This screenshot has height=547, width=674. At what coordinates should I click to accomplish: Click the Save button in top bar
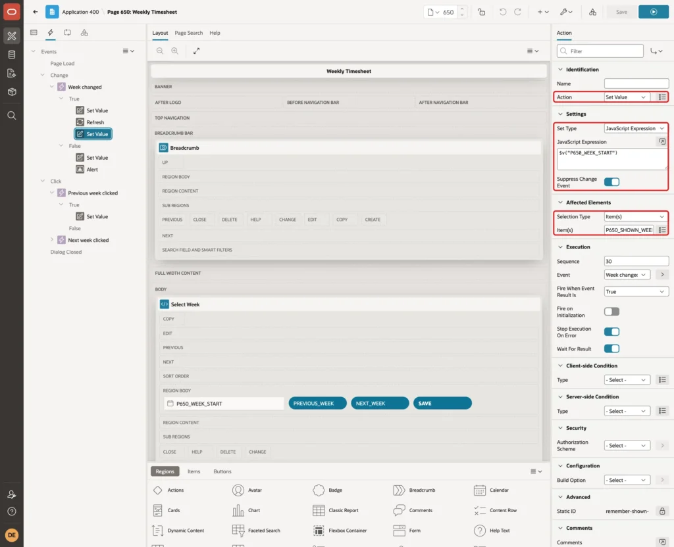point(621,12)
